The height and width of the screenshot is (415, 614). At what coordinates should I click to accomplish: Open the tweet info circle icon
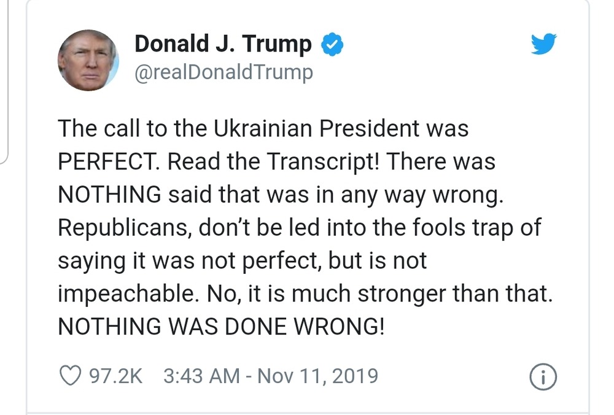543,377
